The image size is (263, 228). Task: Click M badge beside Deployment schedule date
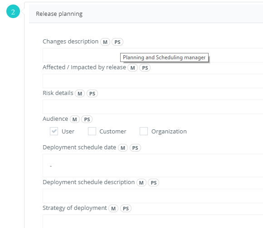[x=123, y=148]
